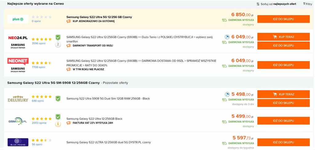Open '0 opinii' reviews link for Plus
The height and width of the screenshot is (150, 315).
pos(36,21)
